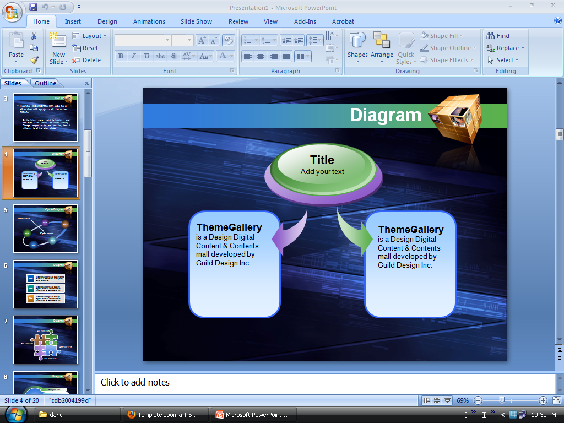Viewport: 564px width, 423px height.
Task: Toggle Italic formatting
Action: [133, 56]
